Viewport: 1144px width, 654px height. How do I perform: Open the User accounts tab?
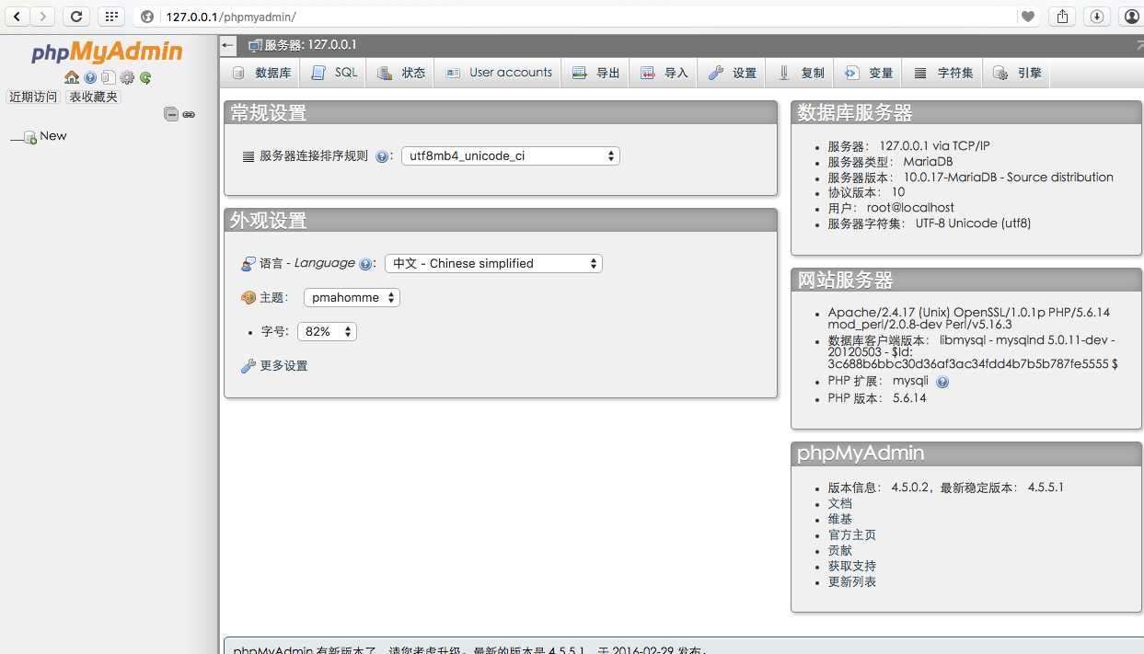pyautogui.click(x=498, y=73)
